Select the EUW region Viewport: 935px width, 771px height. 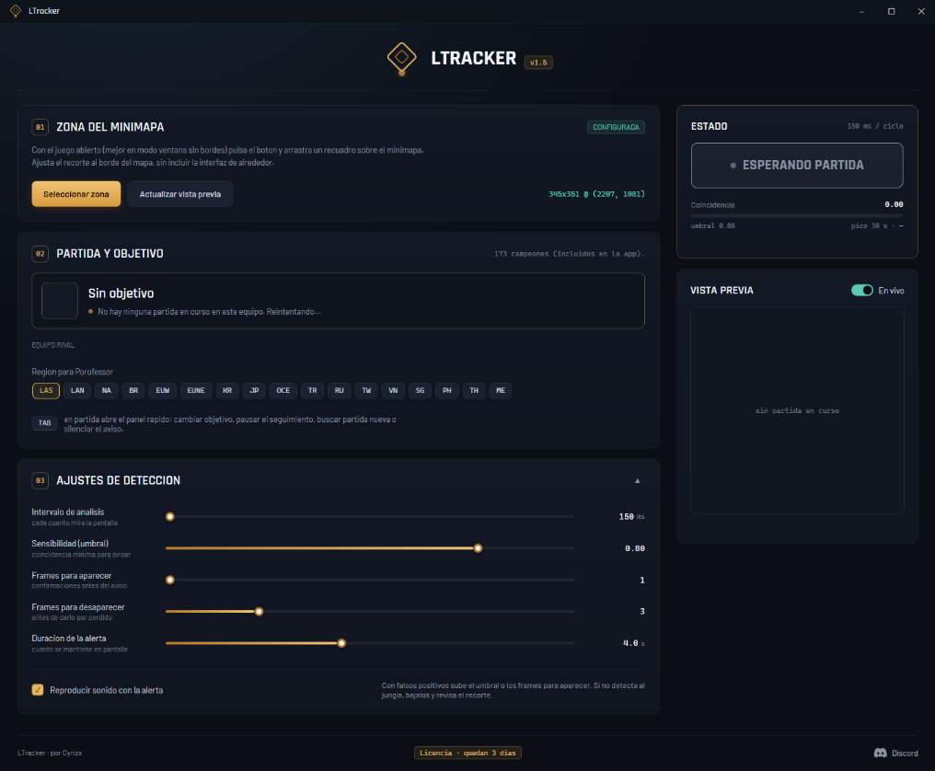[162, 391]
